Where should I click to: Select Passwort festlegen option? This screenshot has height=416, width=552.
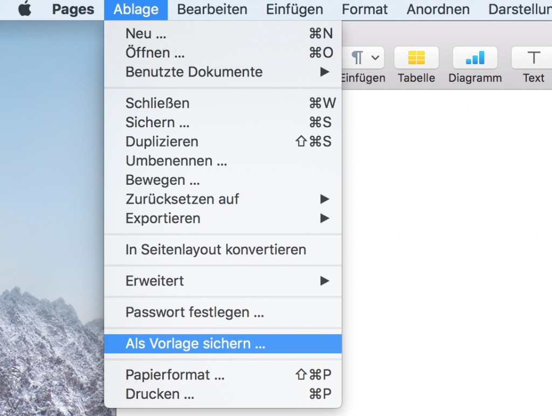[x=195, y=312]
